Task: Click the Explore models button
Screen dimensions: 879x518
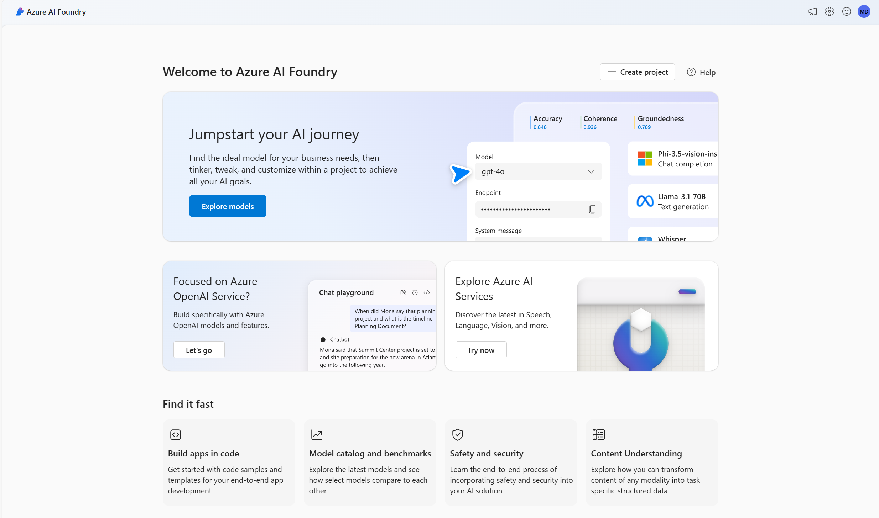Action: tap(228, 206)
